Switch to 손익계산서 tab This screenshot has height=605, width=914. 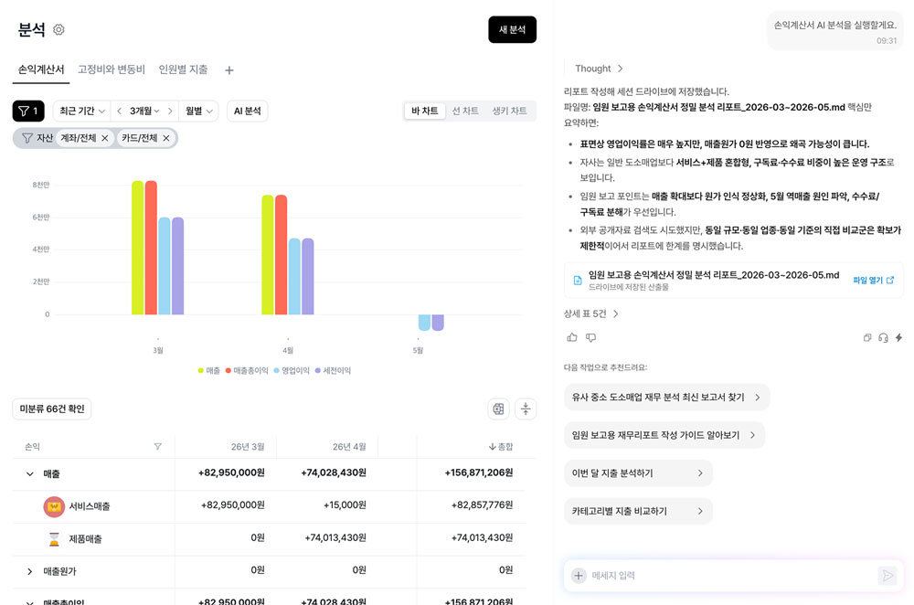[41, 69]
